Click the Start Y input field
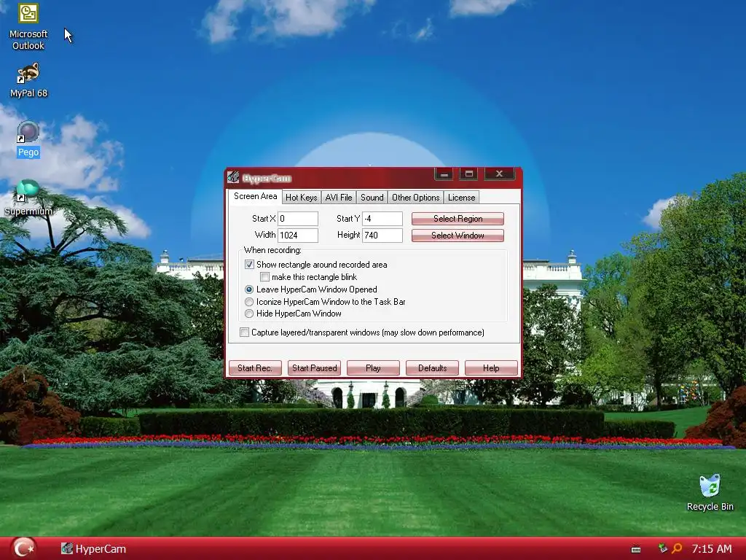The height and width of the screenshot is (560, 746). pos(382,219)
